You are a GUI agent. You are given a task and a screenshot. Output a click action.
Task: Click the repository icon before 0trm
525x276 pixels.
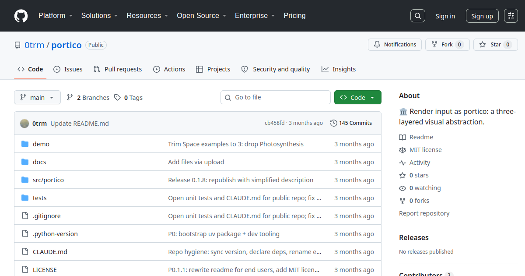coord(17,45)
